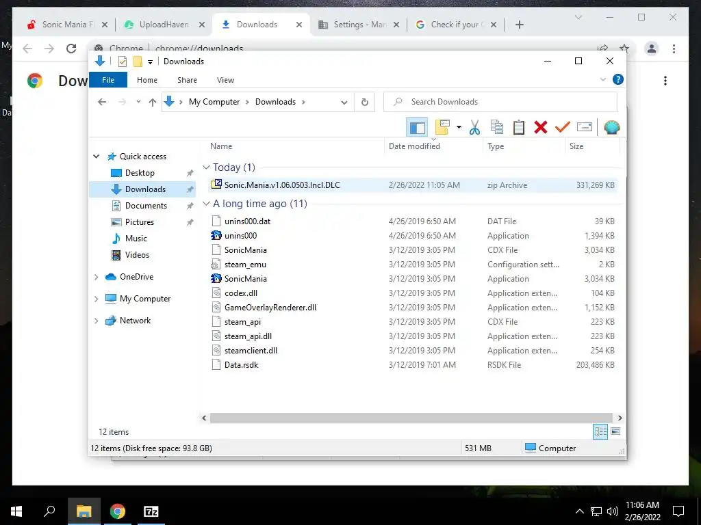Select Documents in the navigation pane
The image size is (701, 525).
pos(146,205)
